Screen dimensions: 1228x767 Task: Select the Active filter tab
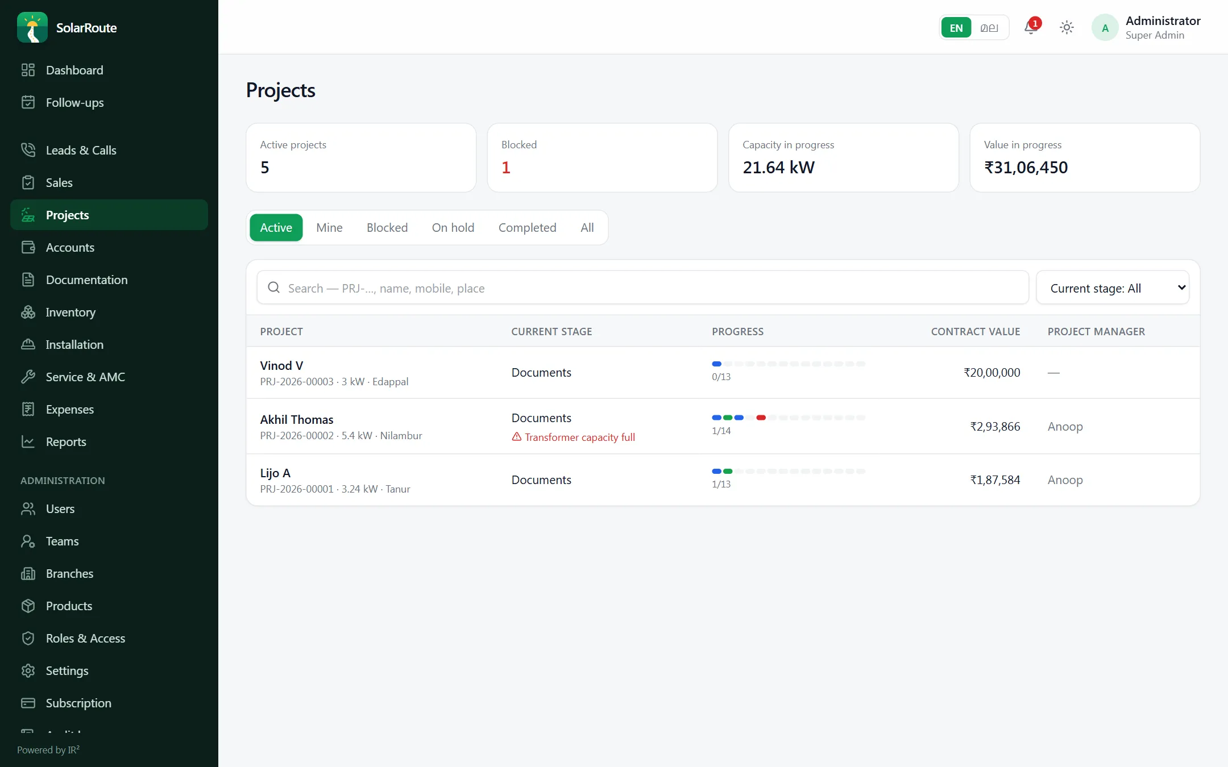click(276, 227)
